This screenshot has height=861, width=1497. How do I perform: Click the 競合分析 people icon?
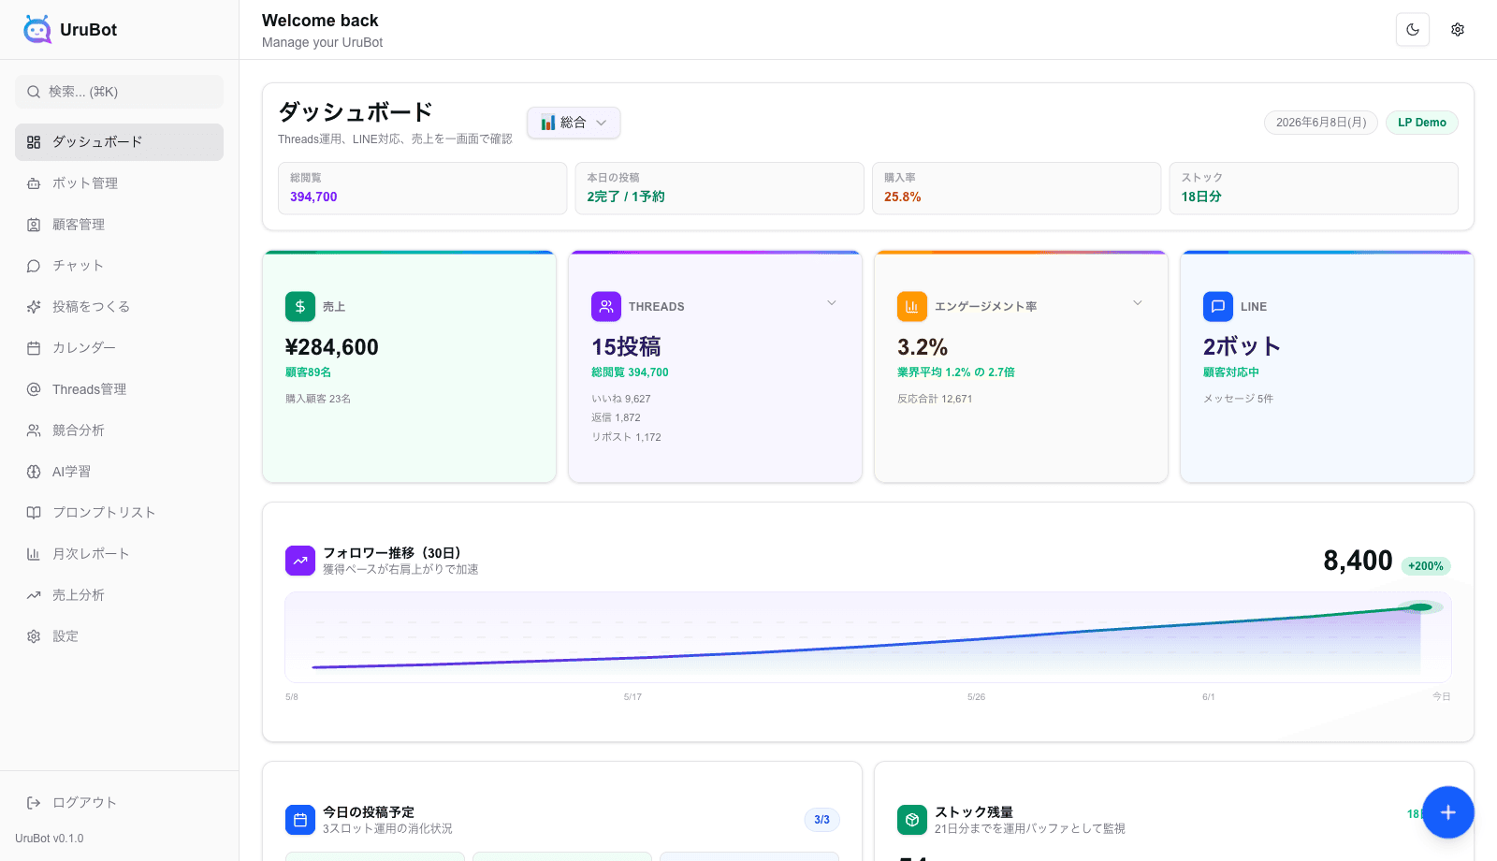click(x=34, y=430)
